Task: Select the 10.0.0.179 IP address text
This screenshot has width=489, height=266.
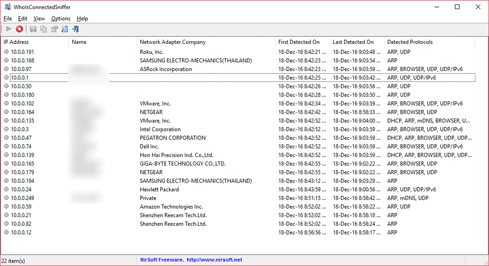Action: (x=22, y=172)
